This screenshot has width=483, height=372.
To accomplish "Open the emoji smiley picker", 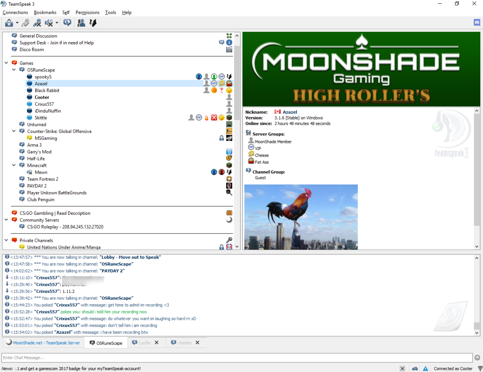I will 477,357.
